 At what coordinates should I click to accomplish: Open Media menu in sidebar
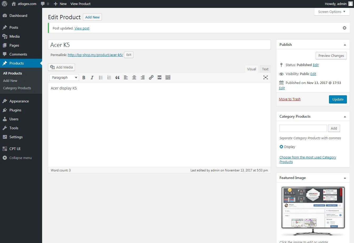(x=21, y=36)
